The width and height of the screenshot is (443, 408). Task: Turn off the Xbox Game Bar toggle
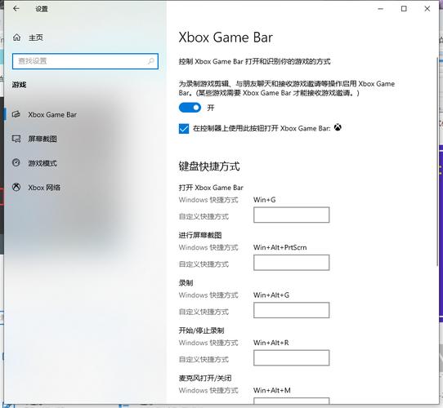pyautogui.click(x=190, y=108)
